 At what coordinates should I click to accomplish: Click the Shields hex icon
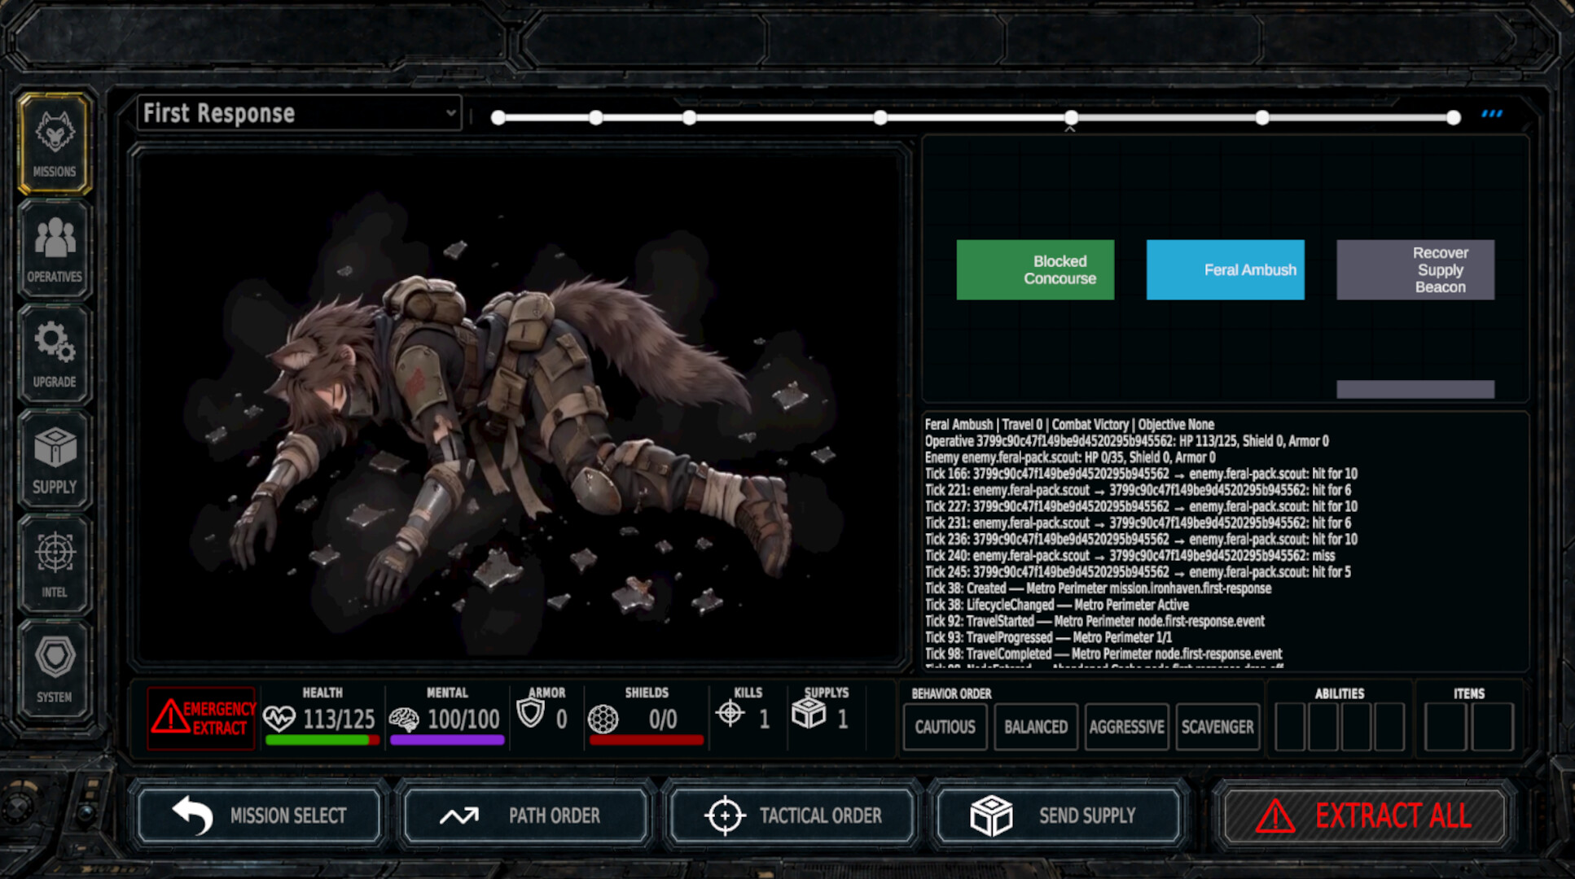[603, 719]
